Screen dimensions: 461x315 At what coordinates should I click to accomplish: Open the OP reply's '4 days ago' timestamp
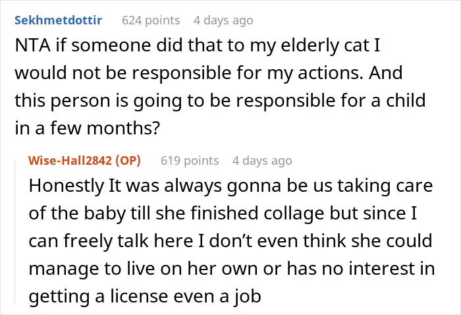(262, 161)
